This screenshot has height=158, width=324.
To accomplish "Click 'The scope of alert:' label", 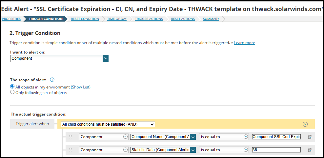I will [x=28, y=80].
